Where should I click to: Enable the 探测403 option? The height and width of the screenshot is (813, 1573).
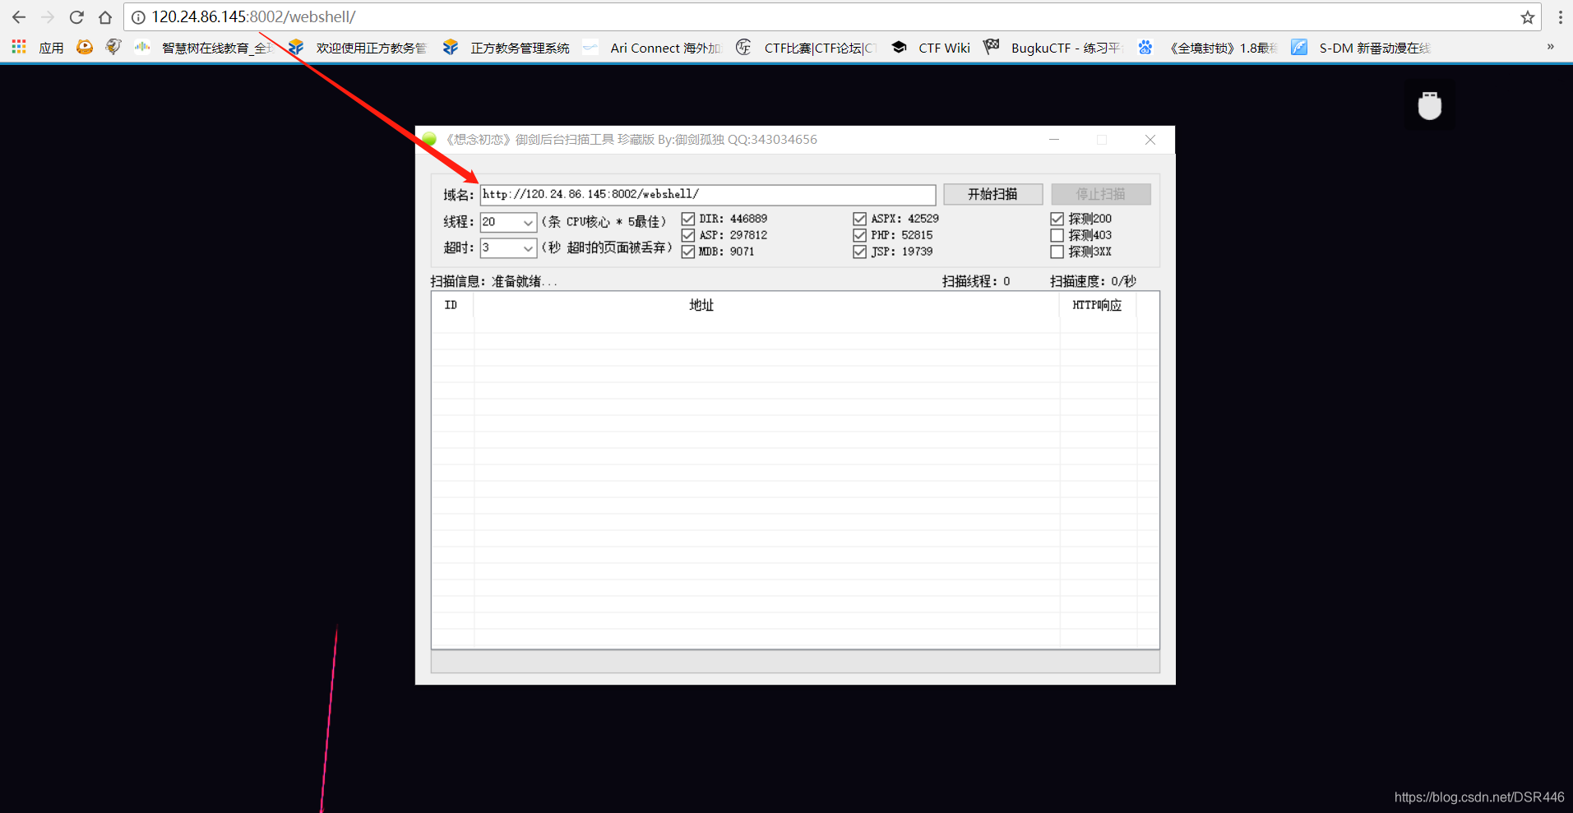pos(1057,235)
